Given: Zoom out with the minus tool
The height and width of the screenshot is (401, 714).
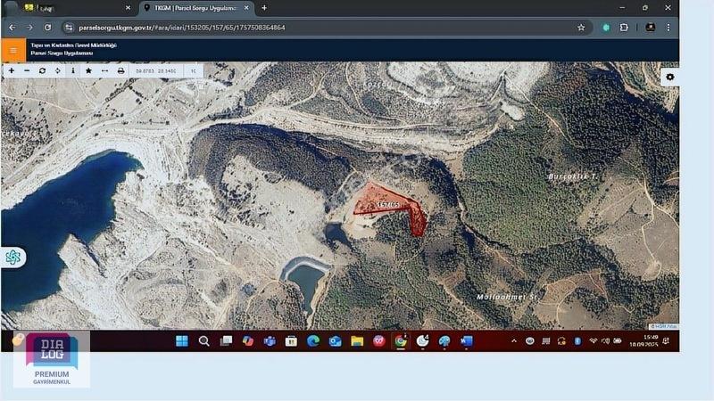Looking at the screenshot, I should 27,71.
